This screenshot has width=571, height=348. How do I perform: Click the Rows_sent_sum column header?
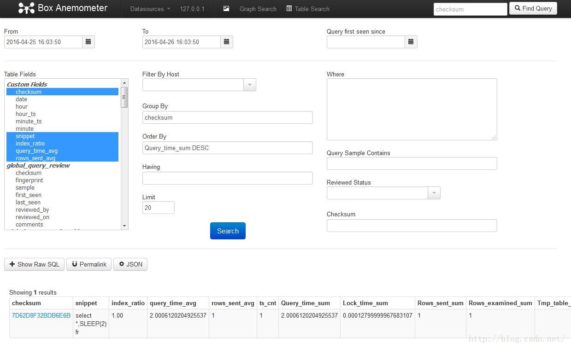[x=441, y=303]
